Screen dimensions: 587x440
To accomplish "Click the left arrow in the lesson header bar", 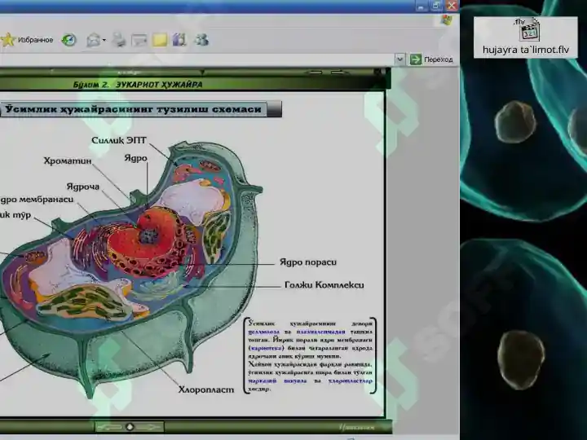I will point(316,72).
